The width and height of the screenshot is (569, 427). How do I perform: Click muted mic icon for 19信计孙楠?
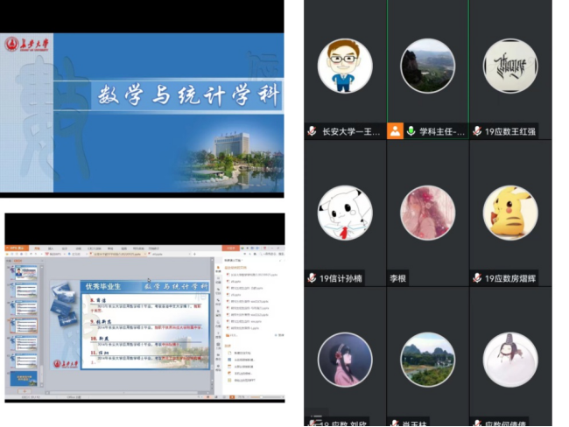click(x=311, y=278)
